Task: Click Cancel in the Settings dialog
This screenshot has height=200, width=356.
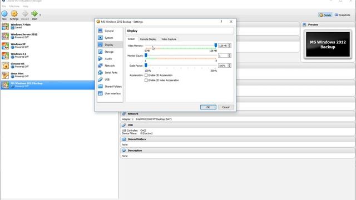Action: pyautogui.click(x=226, y=107)
